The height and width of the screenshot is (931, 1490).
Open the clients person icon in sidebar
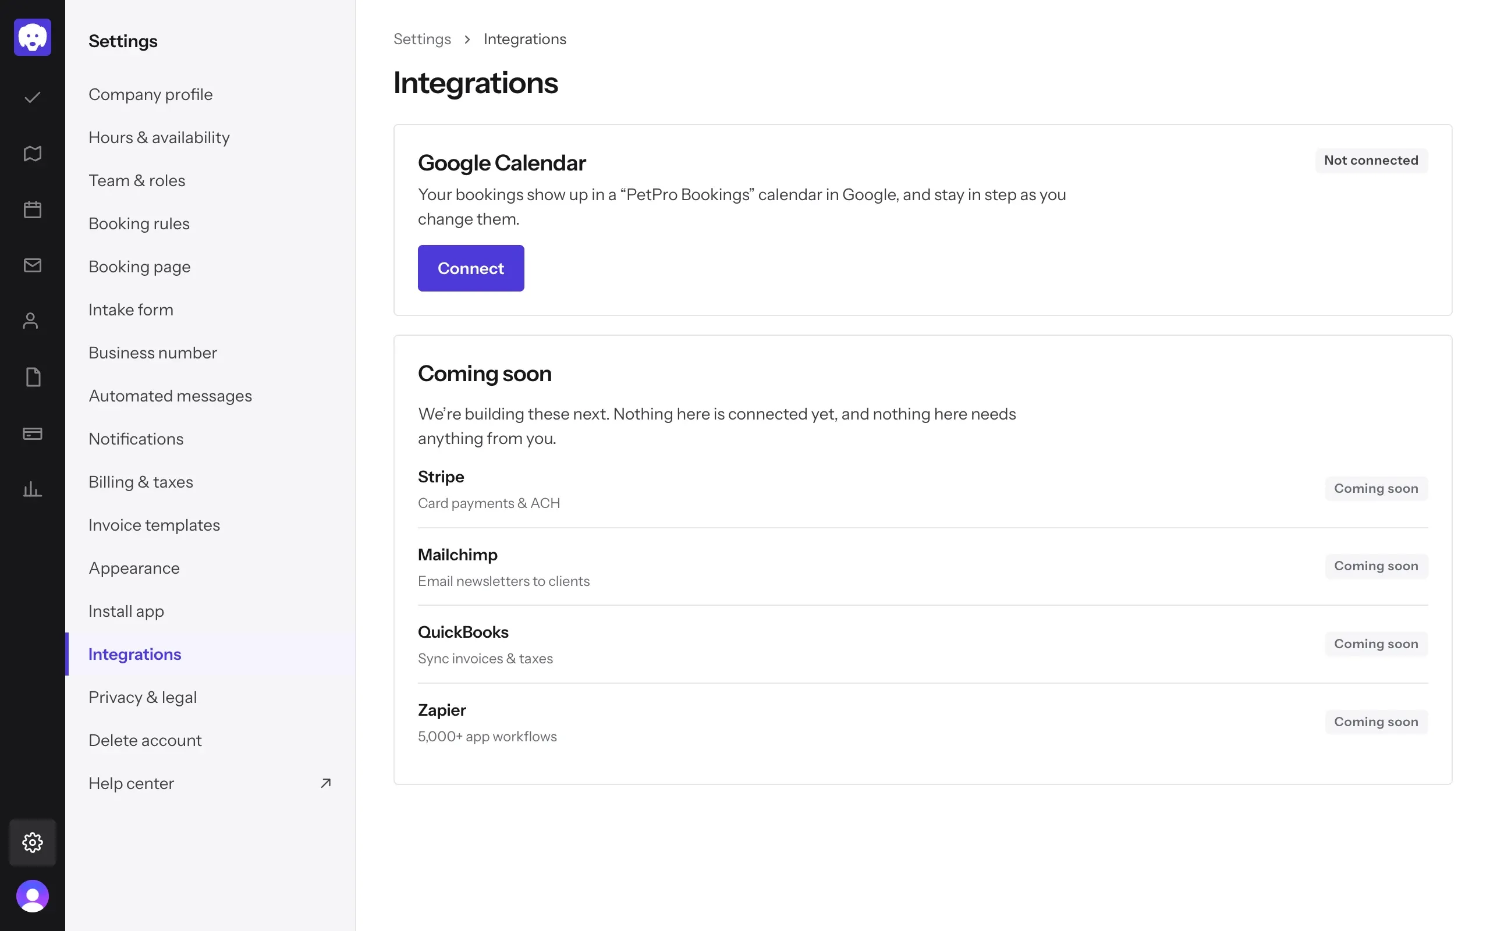tap(31, 321)
